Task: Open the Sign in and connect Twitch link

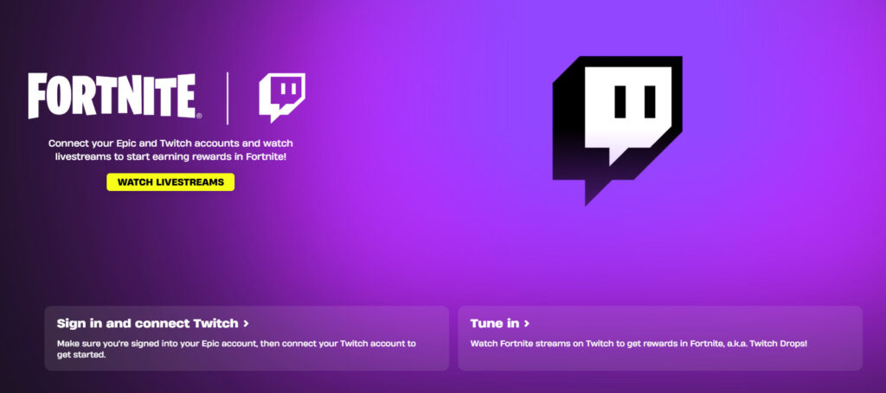Action: coord(147,324)
